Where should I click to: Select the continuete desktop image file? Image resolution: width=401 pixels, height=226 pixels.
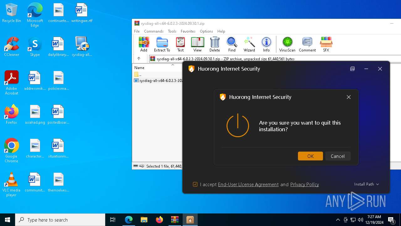click(58, 13)
